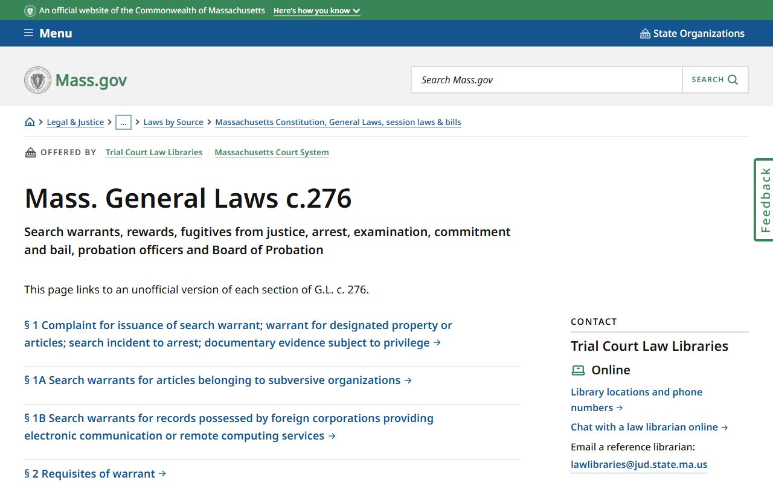This screenshot has width=773, height=483.
Task: Click the Trial Court Law Libraries contact heading
Action: 649,346
